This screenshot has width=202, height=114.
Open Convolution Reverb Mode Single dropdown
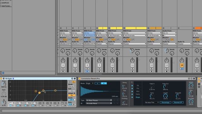click(90, 83)
